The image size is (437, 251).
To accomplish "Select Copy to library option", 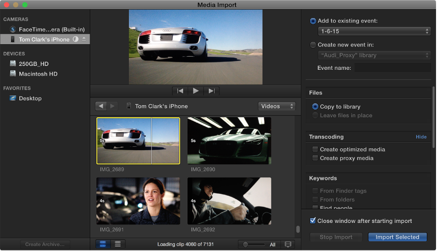I will pos(315,107).
